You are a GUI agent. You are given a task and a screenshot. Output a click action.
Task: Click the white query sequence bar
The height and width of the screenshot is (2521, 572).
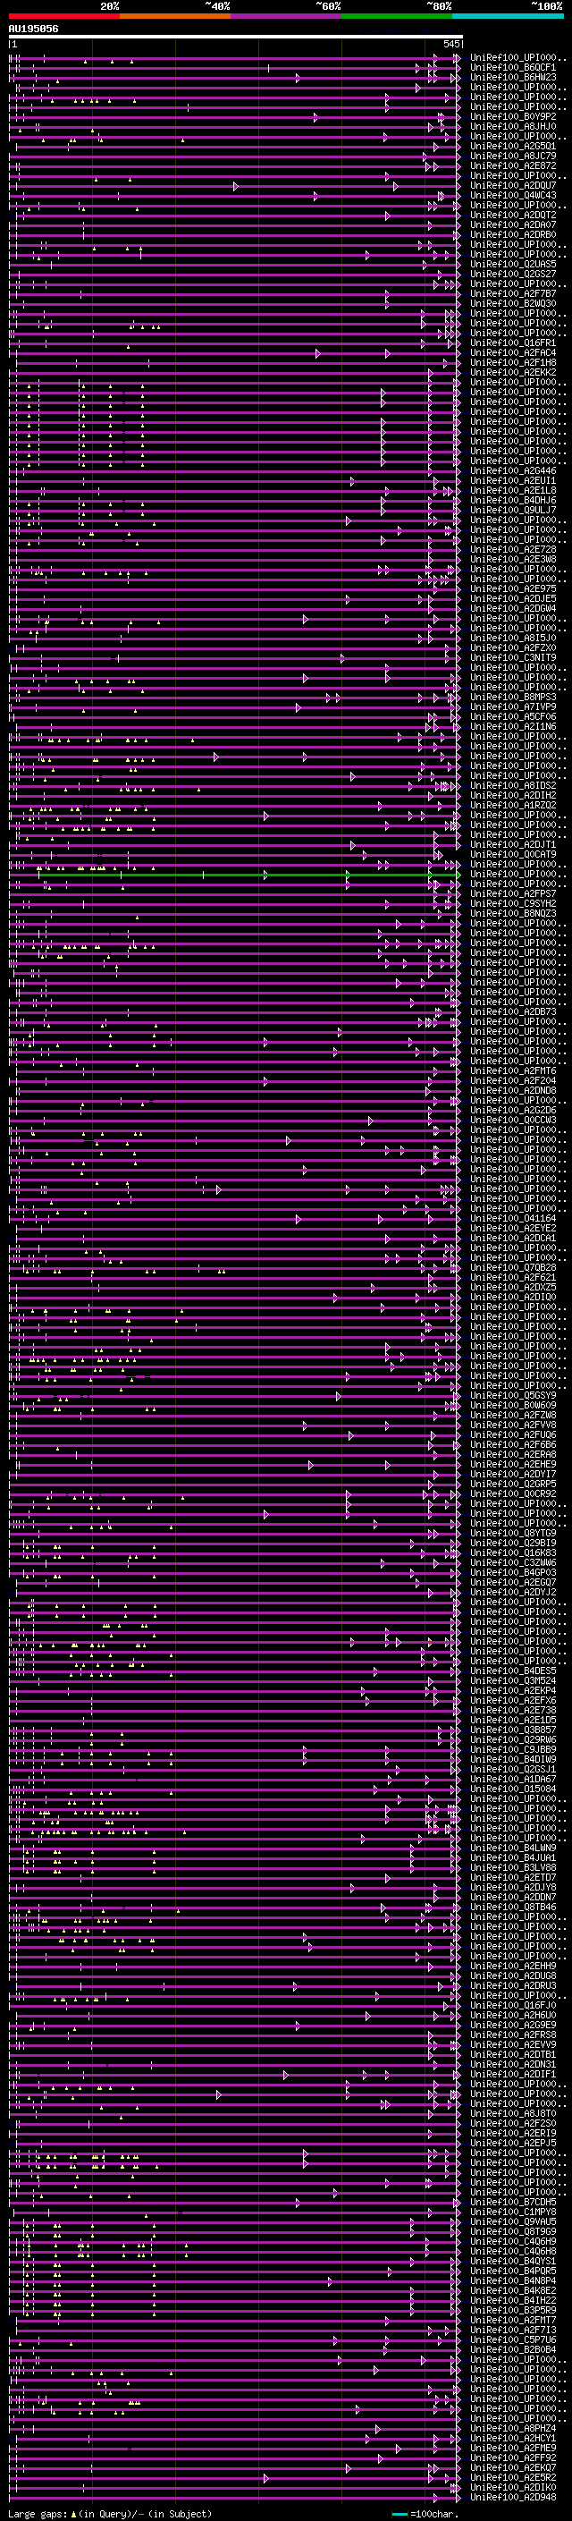[x=236, y=36]
